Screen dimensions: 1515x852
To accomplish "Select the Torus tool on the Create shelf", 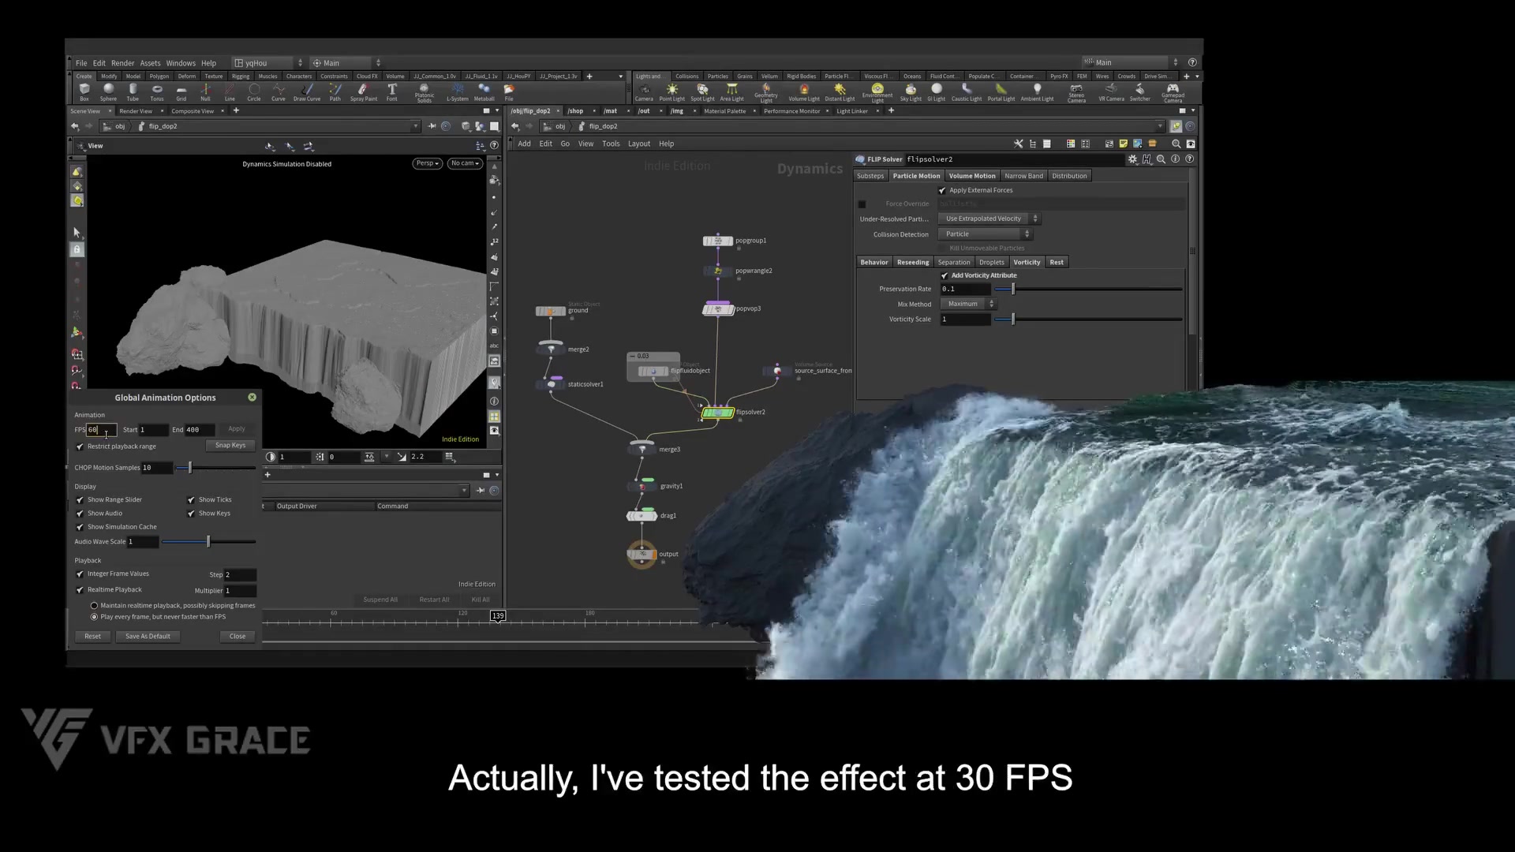I will tap(157, 92).
